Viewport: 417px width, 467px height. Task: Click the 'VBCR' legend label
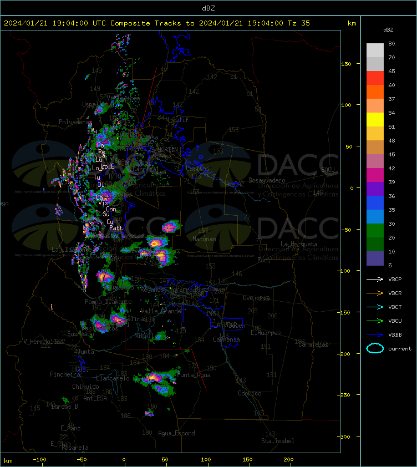click(395, 293)
